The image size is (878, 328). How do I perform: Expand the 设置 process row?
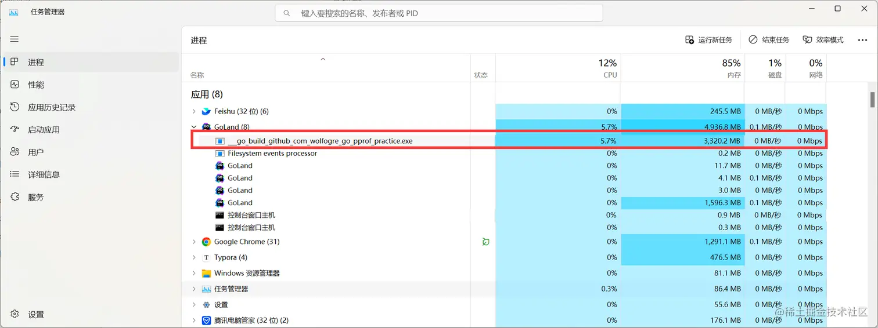194,304
